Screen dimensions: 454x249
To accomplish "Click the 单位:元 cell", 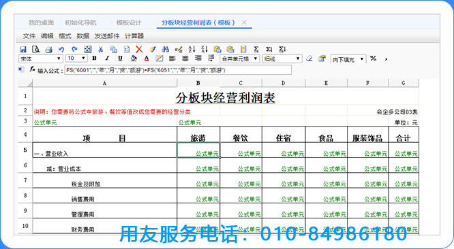I will [x=404, y=121].
